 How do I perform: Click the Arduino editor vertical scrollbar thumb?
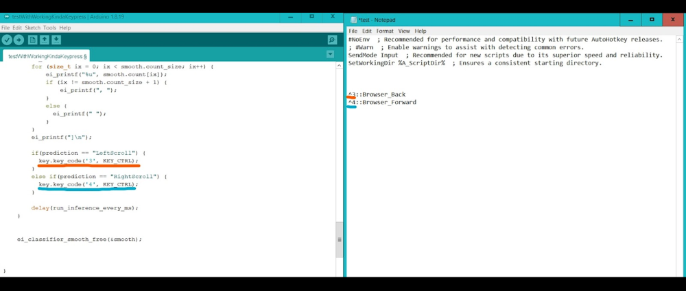tap(339, 240)
